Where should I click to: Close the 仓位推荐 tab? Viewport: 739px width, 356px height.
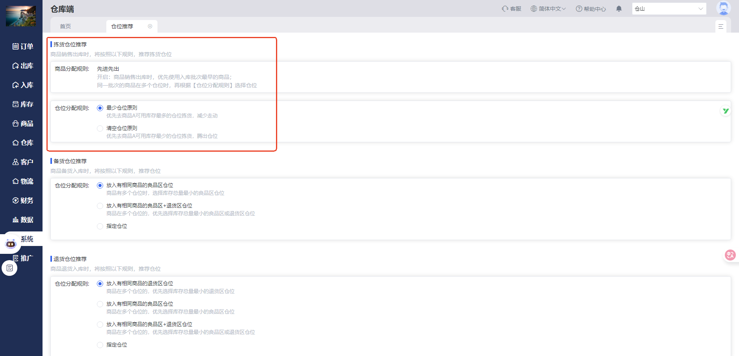click(150, 26)
